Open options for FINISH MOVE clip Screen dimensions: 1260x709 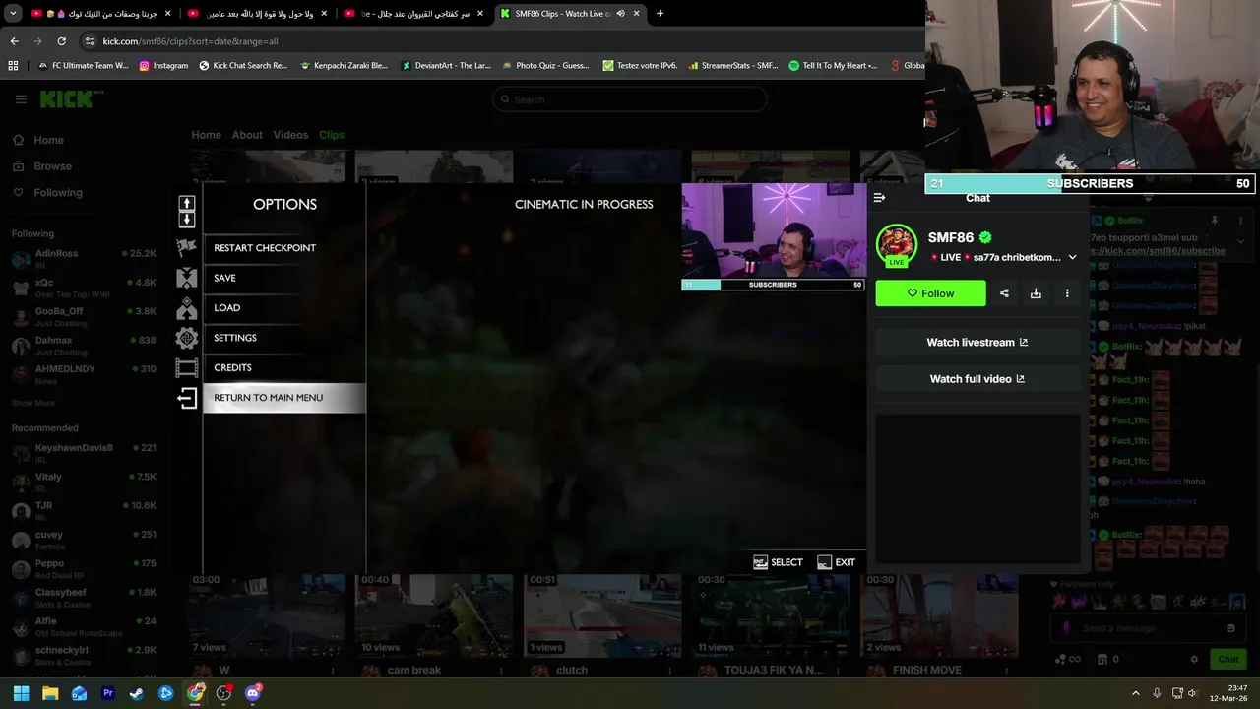(1005, 671)
